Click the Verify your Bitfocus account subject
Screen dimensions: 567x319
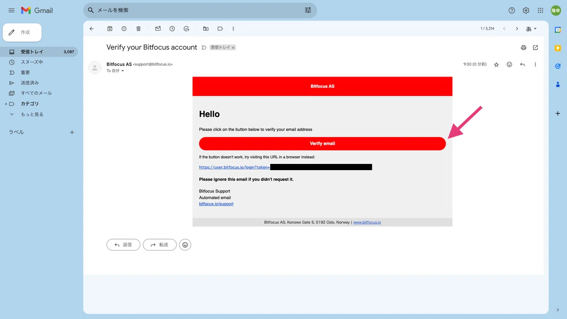click(152, 47)
